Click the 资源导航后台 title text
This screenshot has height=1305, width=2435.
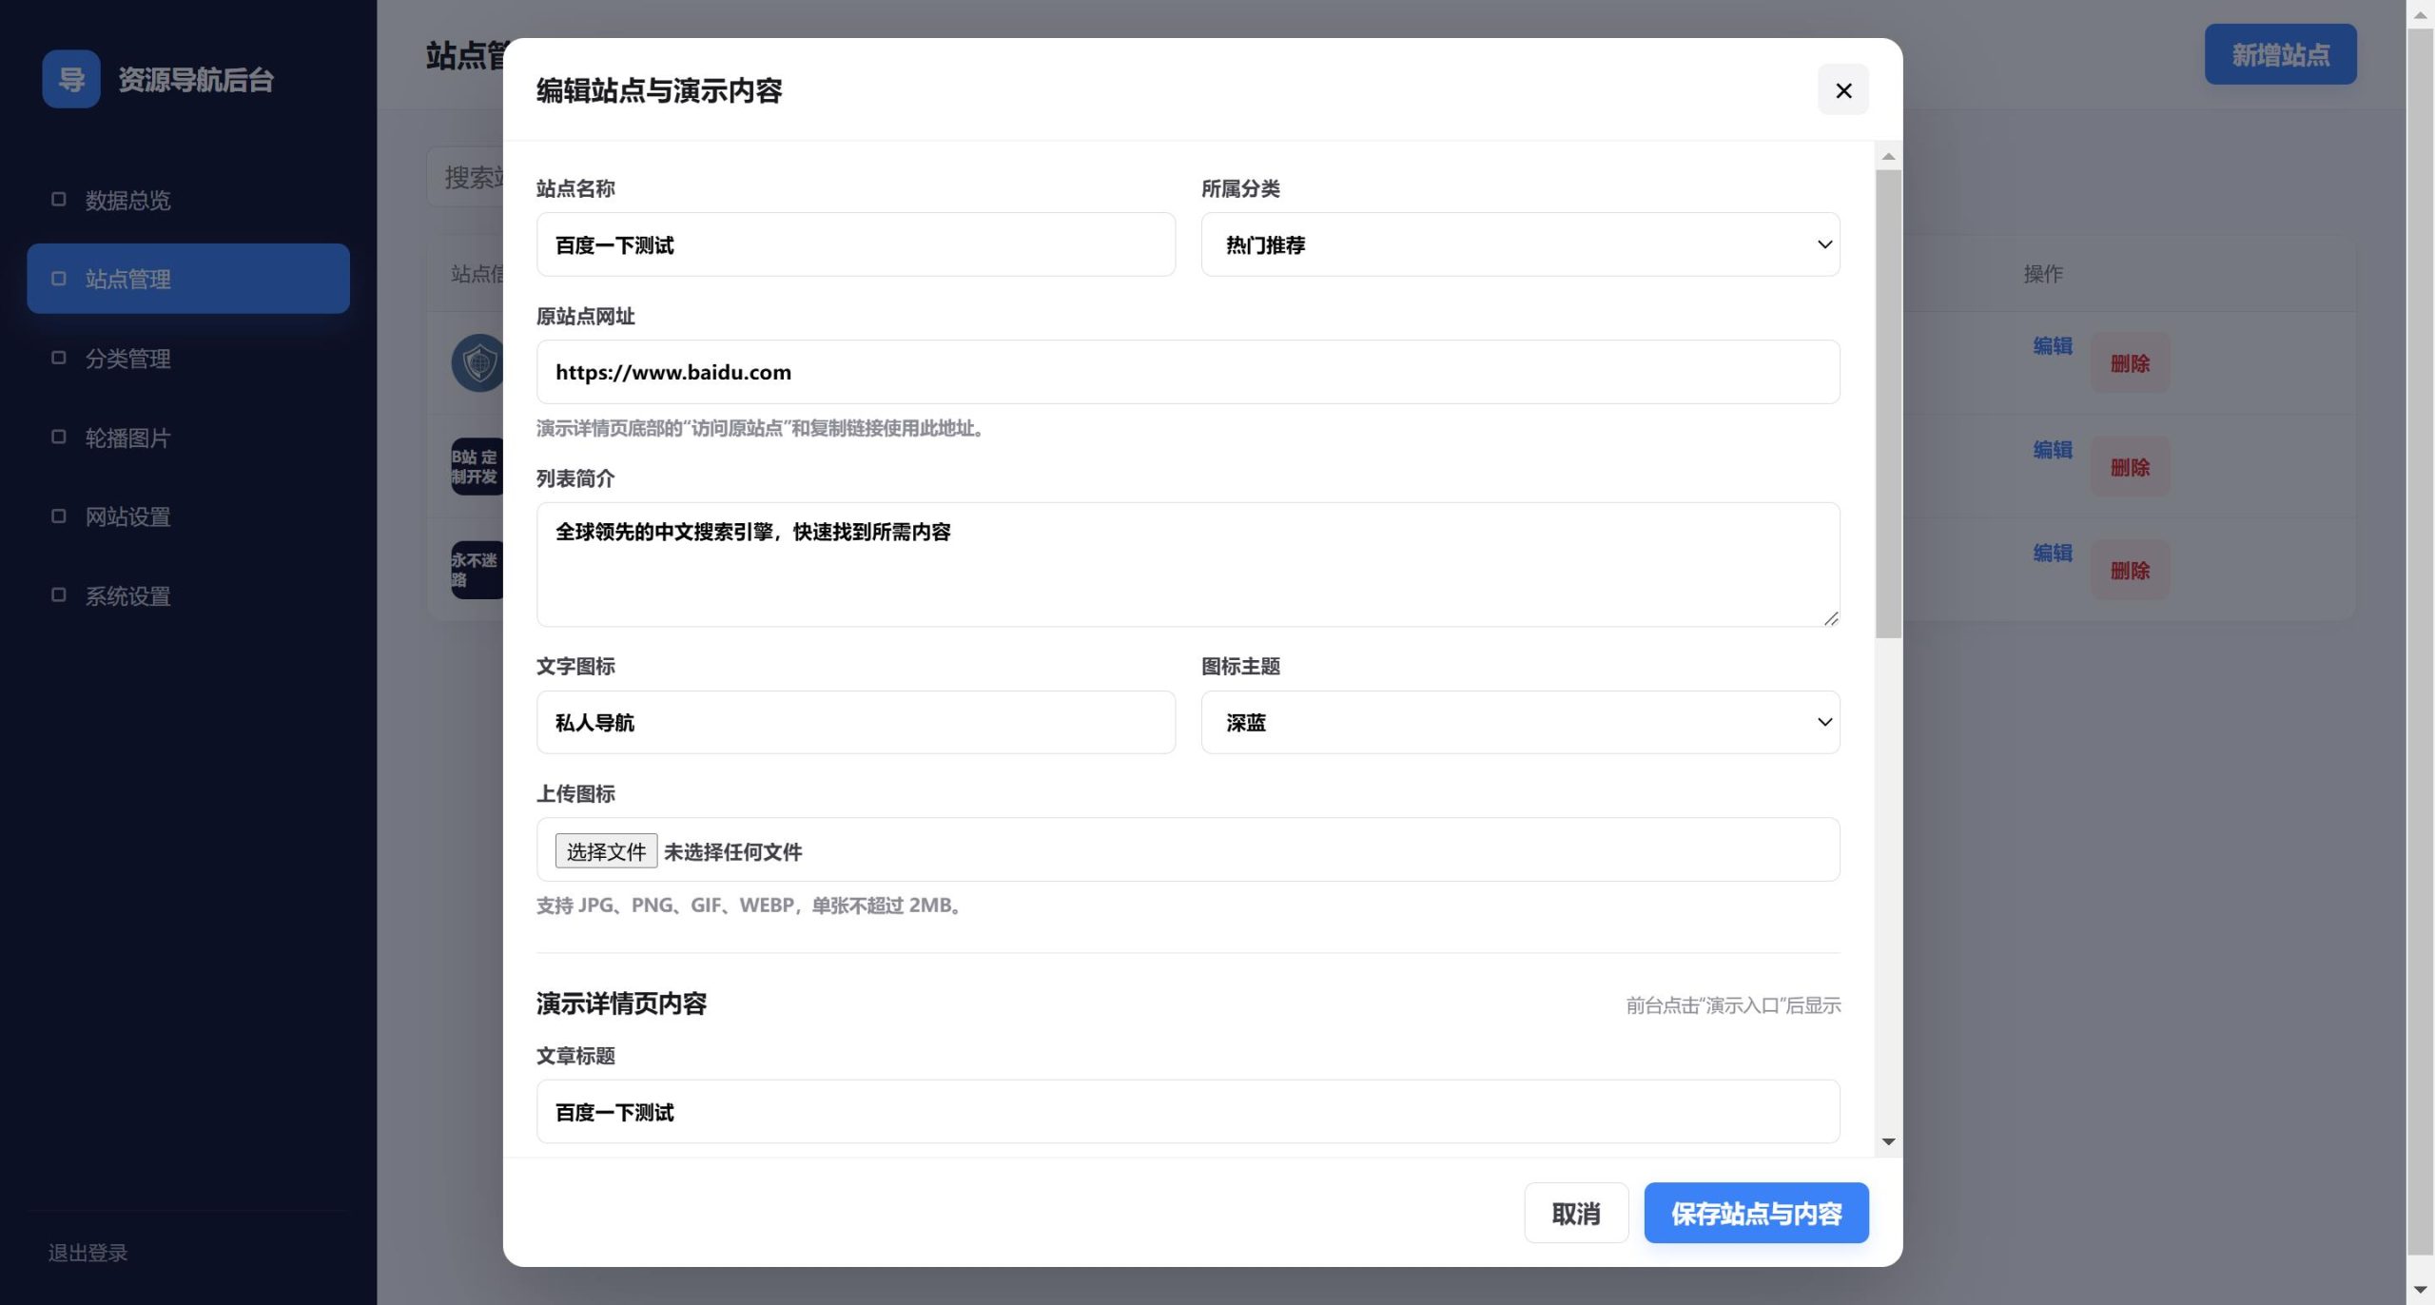point(196,80)
